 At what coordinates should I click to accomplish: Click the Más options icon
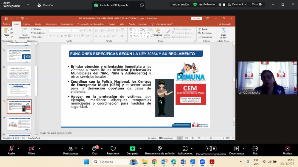pos(255,149)
